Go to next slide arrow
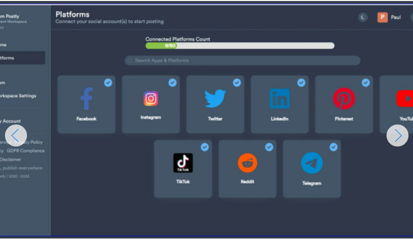The image size is (413, 240). (398, 135)
